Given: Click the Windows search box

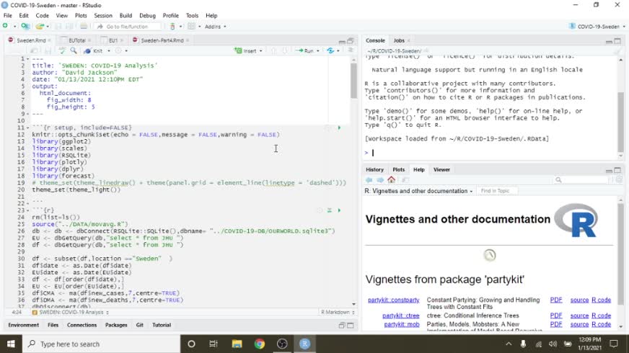Looking at the screenshot, I should pyautogui.click(x=102, y=344).
